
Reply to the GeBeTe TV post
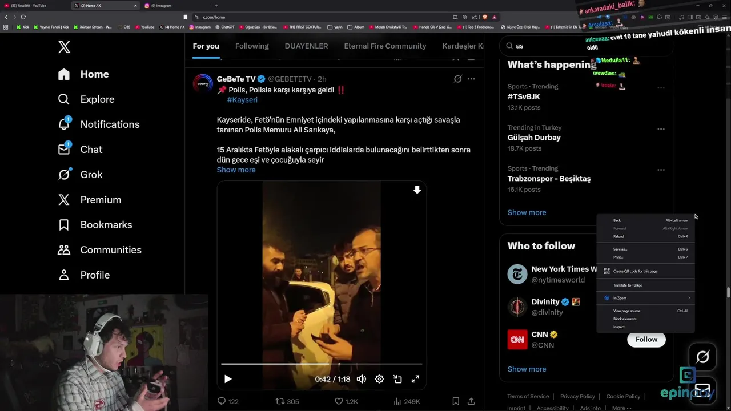pos(228,401)
